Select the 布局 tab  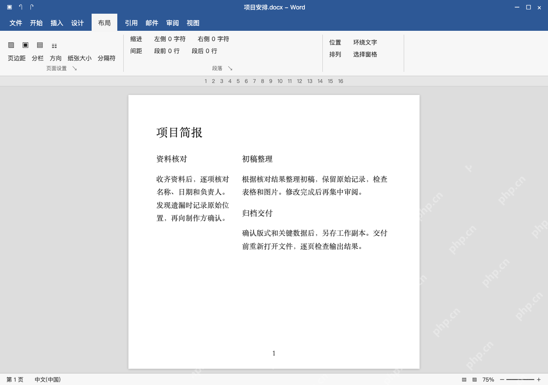point(104,23)
